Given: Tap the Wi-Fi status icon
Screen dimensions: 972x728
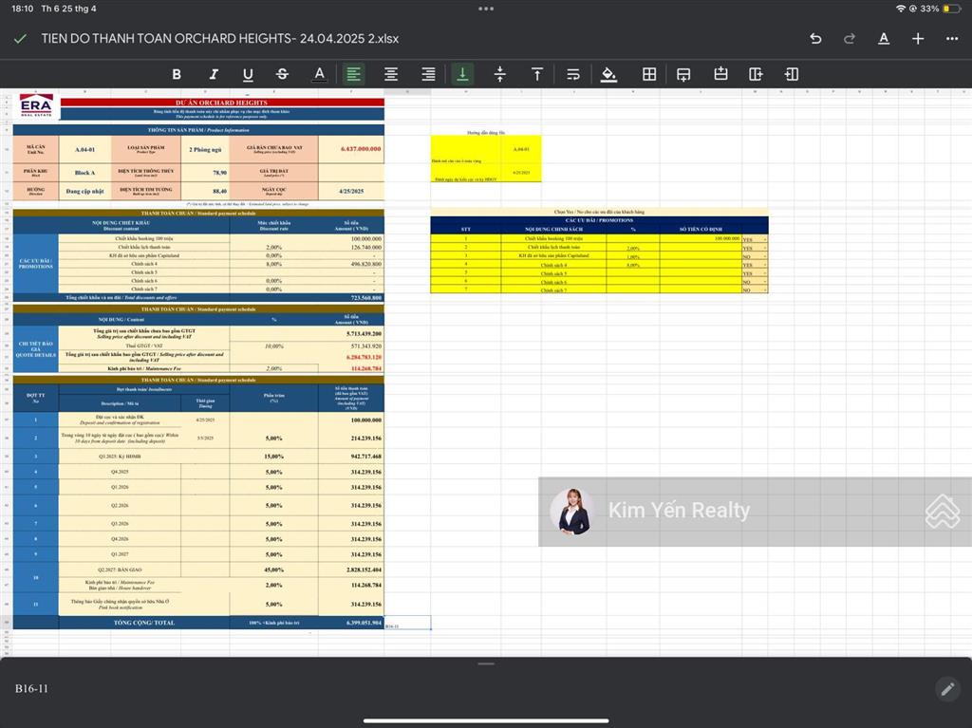Looking at the screenshot, I should (900, 9).
